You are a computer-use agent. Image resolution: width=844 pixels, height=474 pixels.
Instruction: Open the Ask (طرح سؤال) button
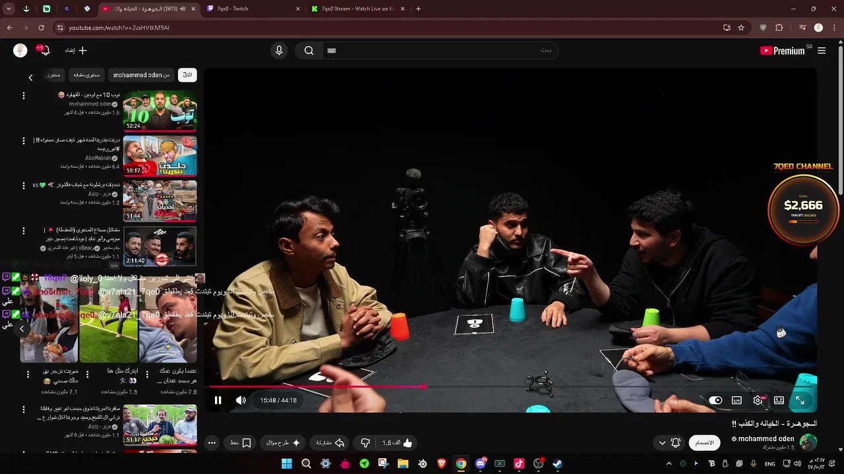(283, 443)
